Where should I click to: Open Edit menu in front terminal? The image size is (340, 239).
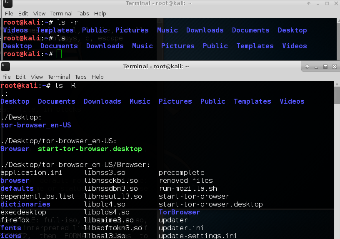pos(20,77)
